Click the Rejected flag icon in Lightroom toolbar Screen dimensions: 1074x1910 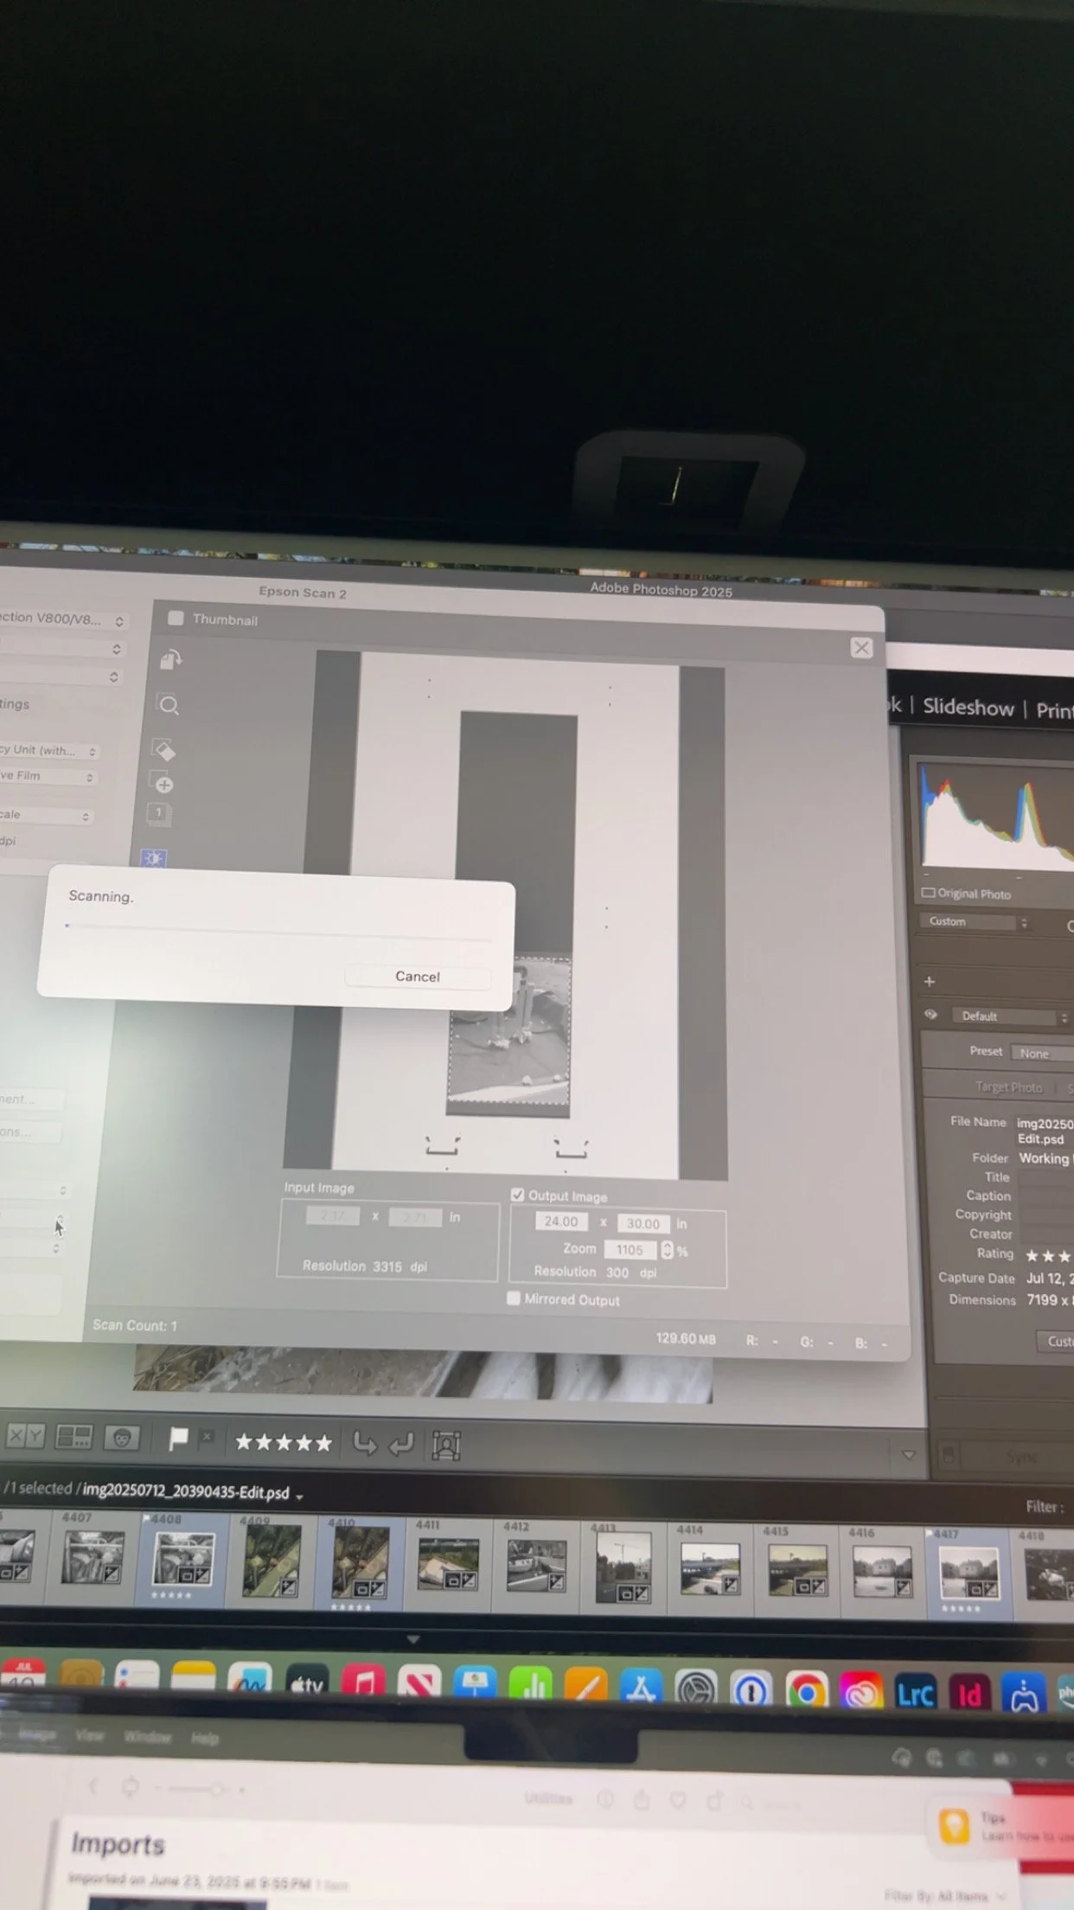(207, 1438)
